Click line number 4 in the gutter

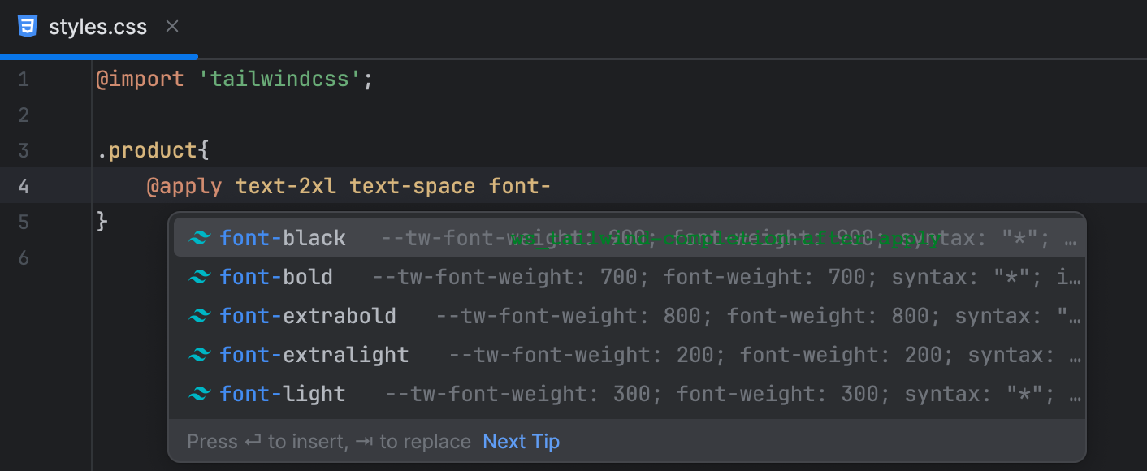[x=24, y=185]
